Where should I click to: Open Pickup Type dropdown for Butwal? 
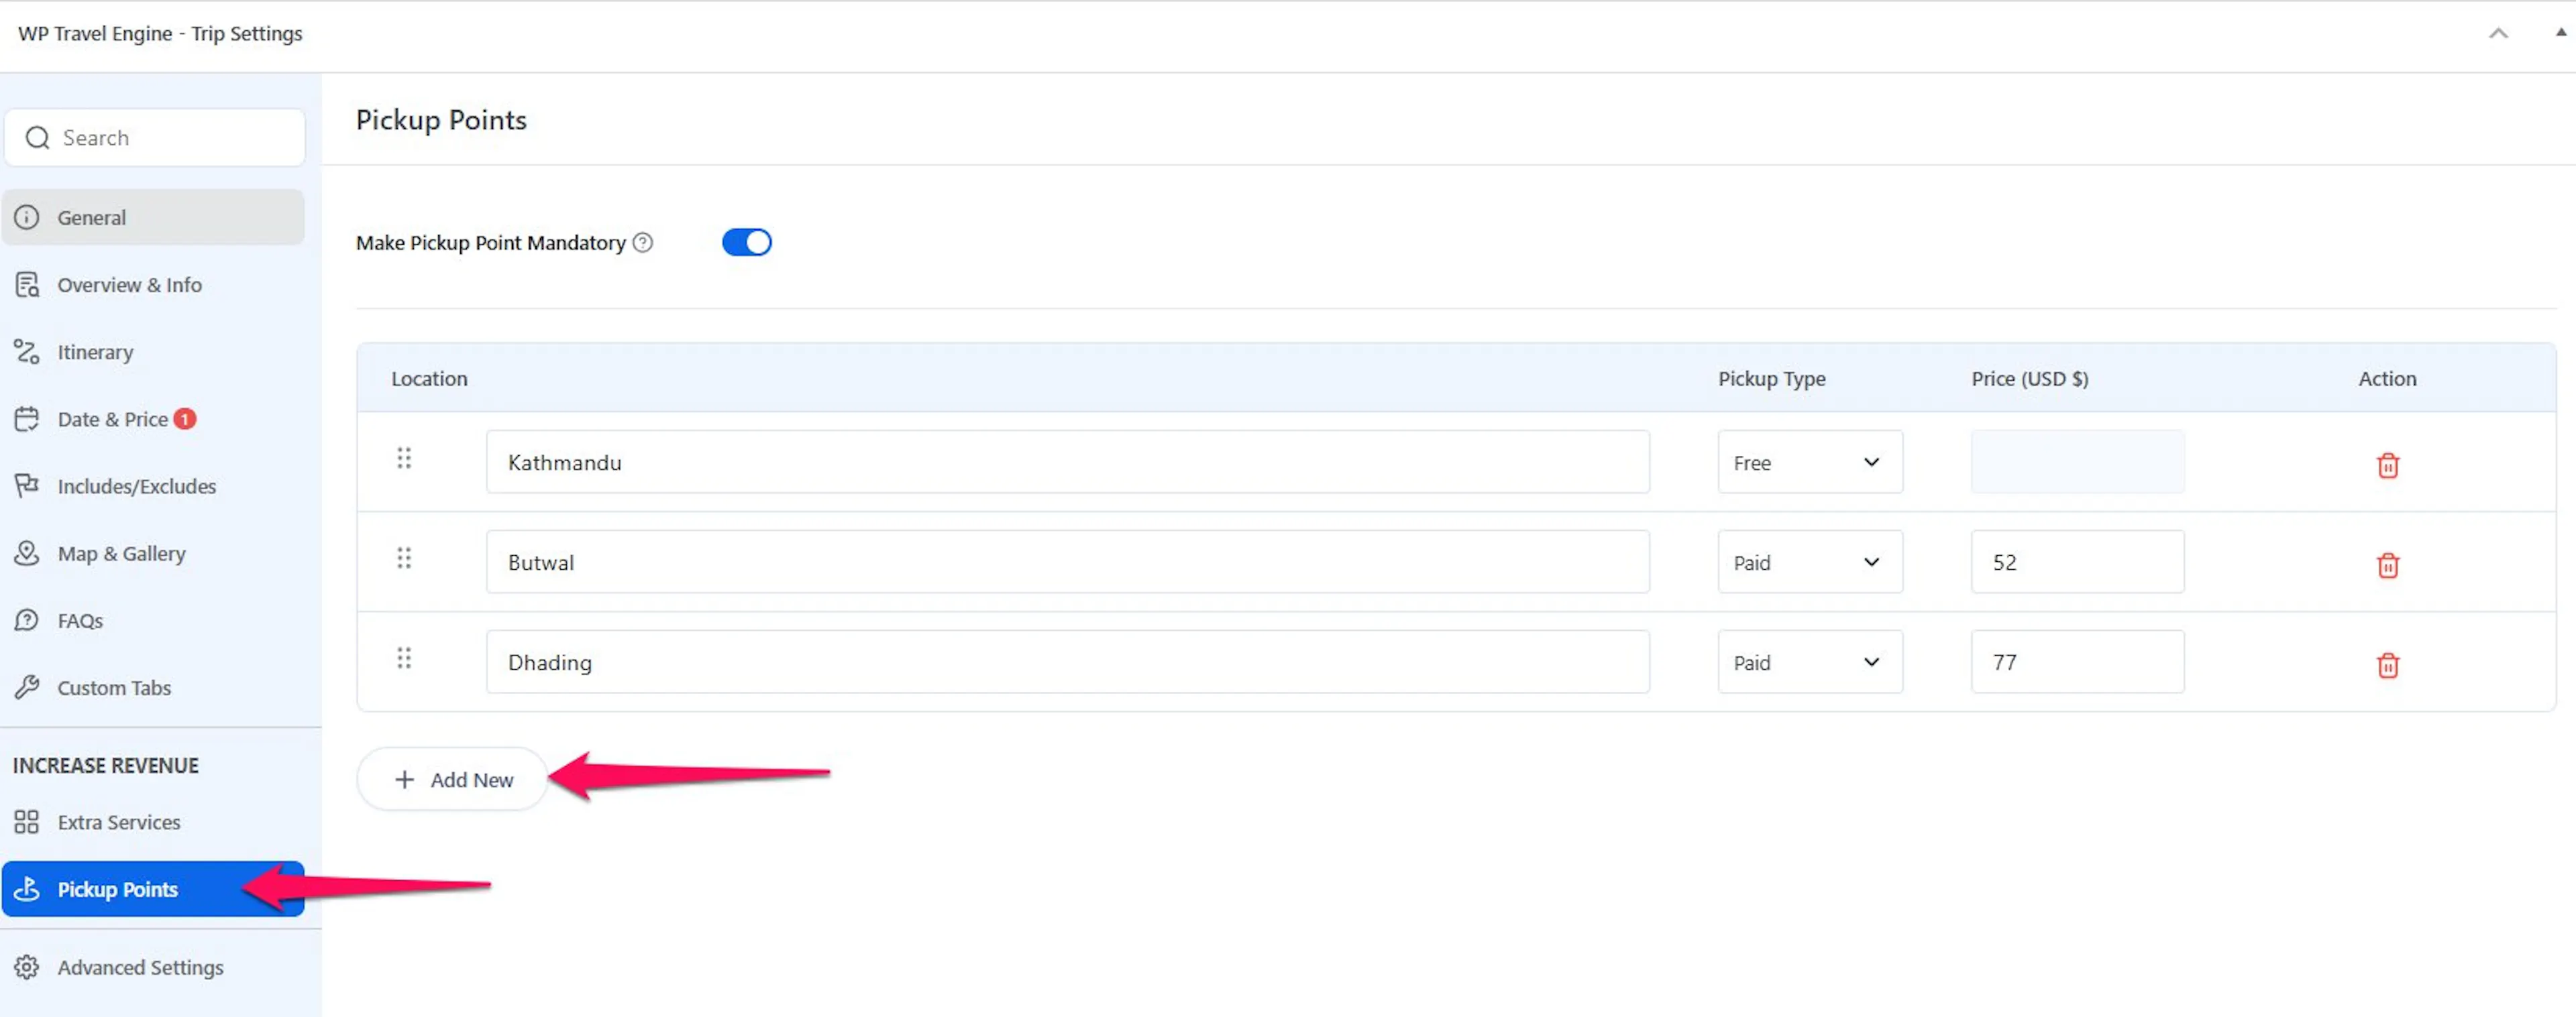pos(1810,562)
